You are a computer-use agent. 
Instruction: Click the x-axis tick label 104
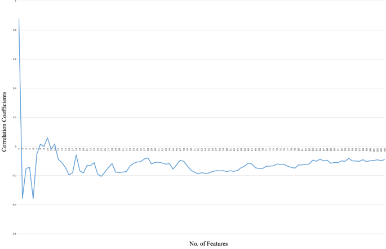(x=384, y=150)
